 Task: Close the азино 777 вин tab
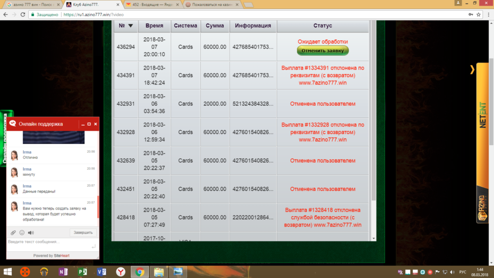(x=58, y=5)
